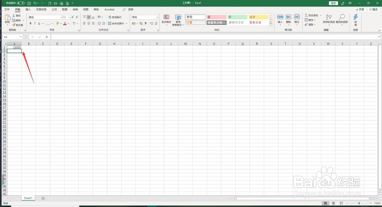Screen dimensions: 382x207
Task: Apply the Good (好) cell style
Action: coord(237,17)
